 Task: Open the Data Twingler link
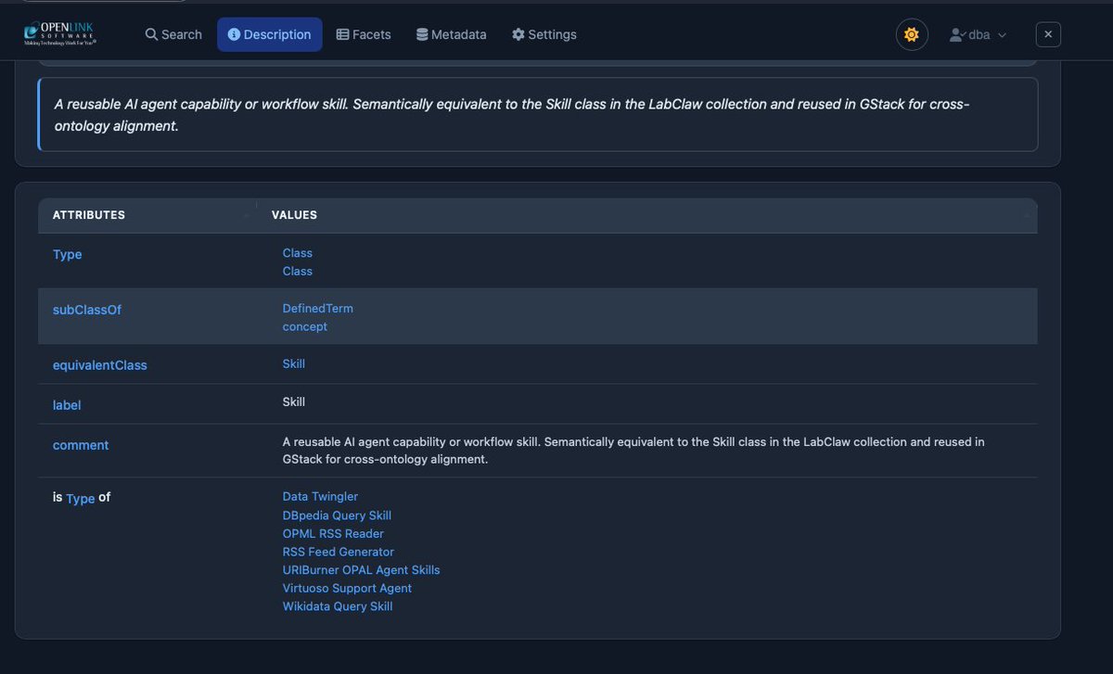(320, 497)
